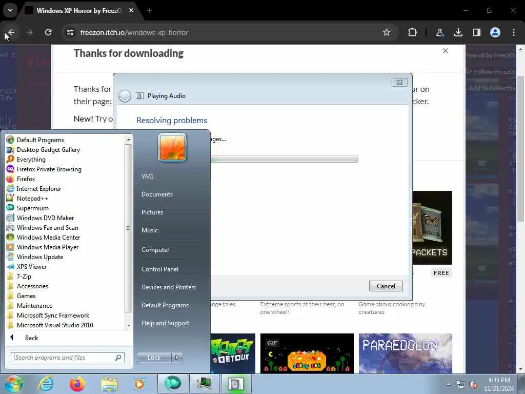The width and height of the screenshot is (525, 394).
Task: Open Supermium from the programs list
Action: click(32, 208)
